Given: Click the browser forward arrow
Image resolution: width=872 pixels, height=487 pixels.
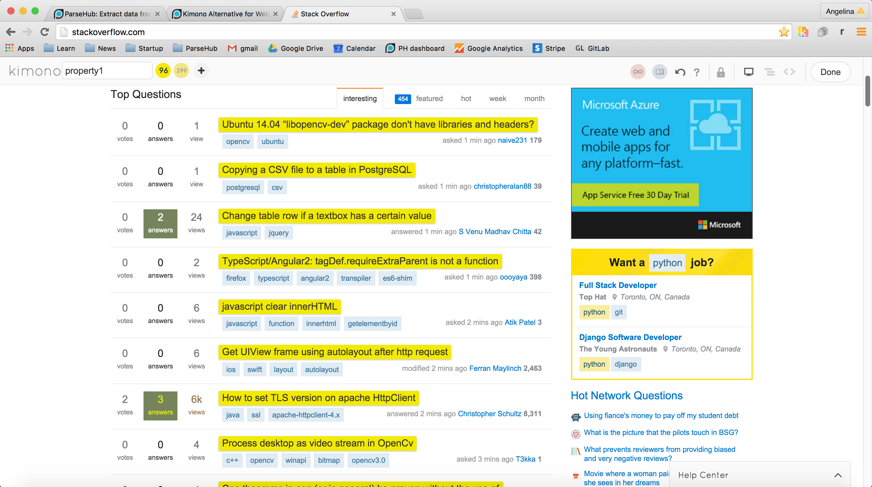Looking at the screenshot, I should tap(27, 32).
